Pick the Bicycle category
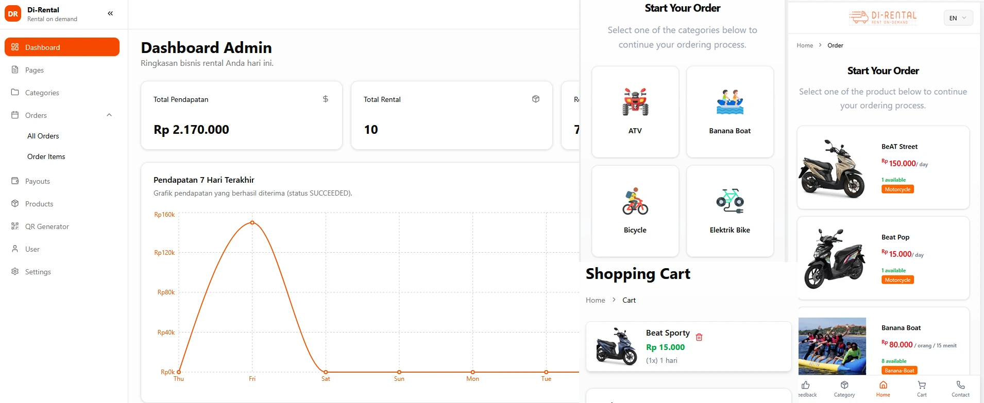 click(635, 211)
